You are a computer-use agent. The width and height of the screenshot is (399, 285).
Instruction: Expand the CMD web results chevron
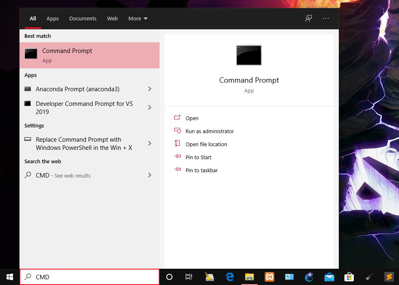click(150, 175)
